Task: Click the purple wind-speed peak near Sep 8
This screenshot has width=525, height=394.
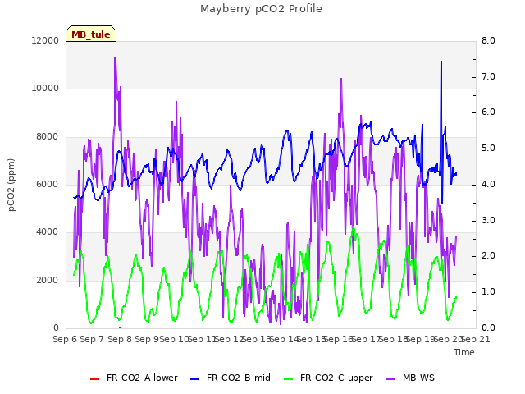Action: tap(115, 57)
